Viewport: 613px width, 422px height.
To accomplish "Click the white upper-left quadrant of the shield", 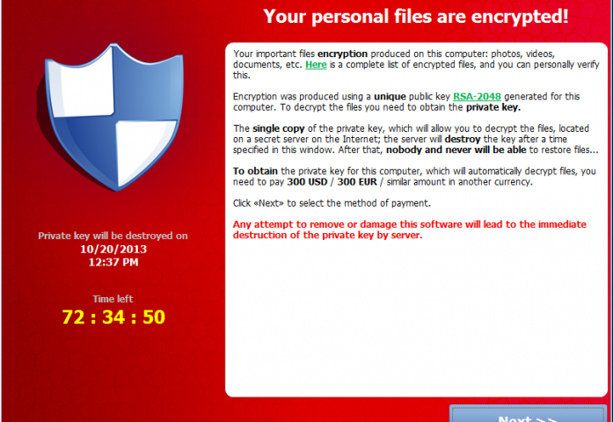I will pos(84,86).
